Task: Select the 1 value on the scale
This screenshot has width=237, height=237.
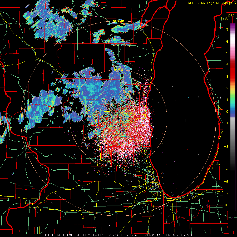Action: (227, 100)
